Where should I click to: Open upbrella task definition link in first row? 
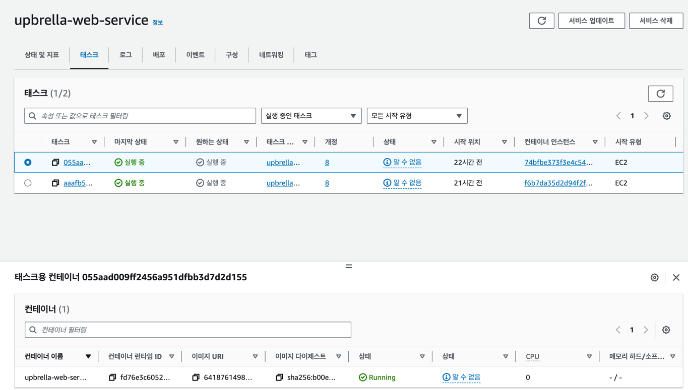pyautogui.click(x=283, y=163)
